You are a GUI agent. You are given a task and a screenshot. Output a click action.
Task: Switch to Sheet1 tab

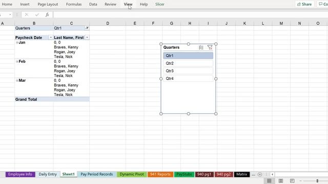point(68,174)
